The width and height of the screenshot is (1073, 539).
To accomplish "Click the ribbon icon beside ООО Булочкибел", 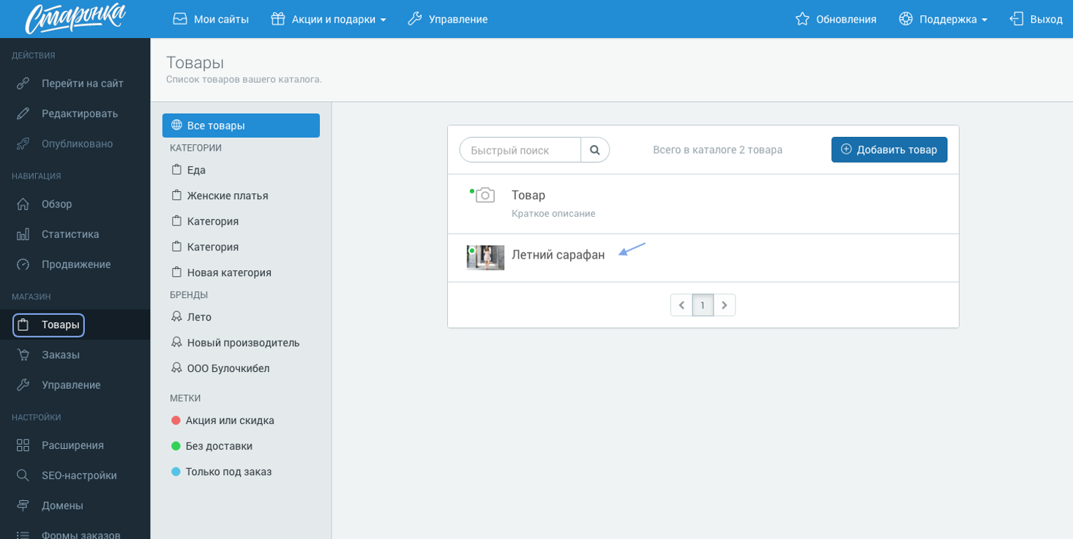I will point(176,368).
